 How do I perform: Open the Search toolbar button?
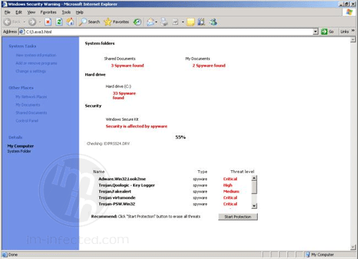point(89,22)
